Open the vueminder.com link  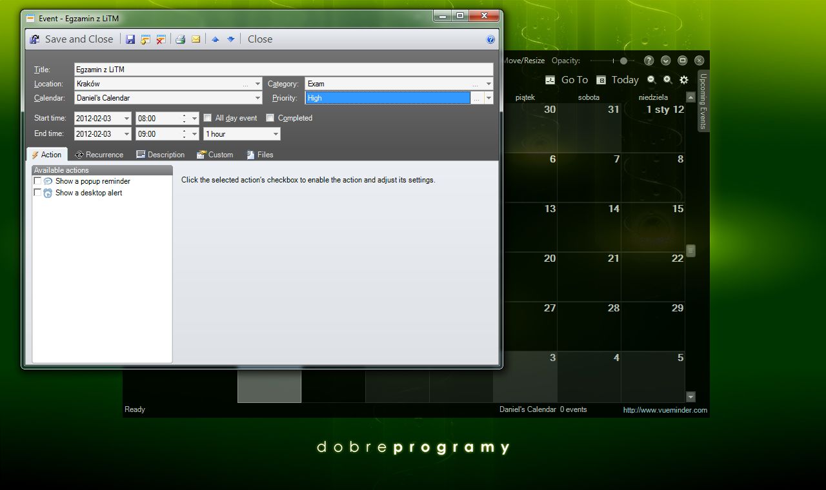665,410
